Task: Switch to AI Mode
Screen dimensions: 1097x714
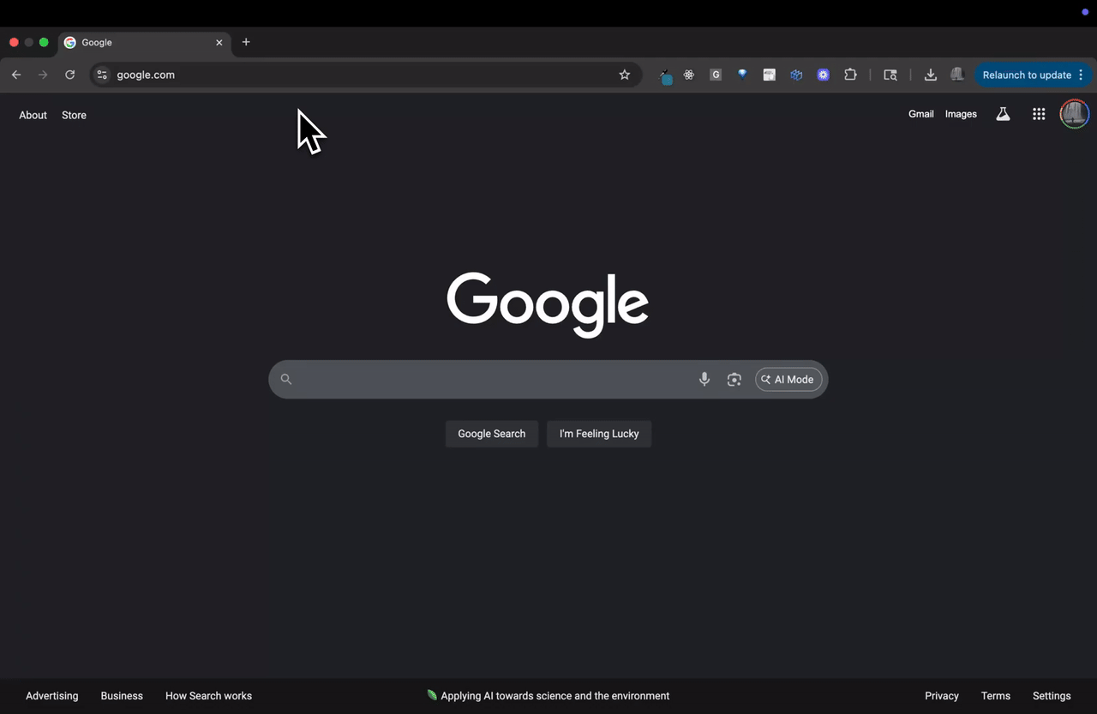Action: coord(788,380)
